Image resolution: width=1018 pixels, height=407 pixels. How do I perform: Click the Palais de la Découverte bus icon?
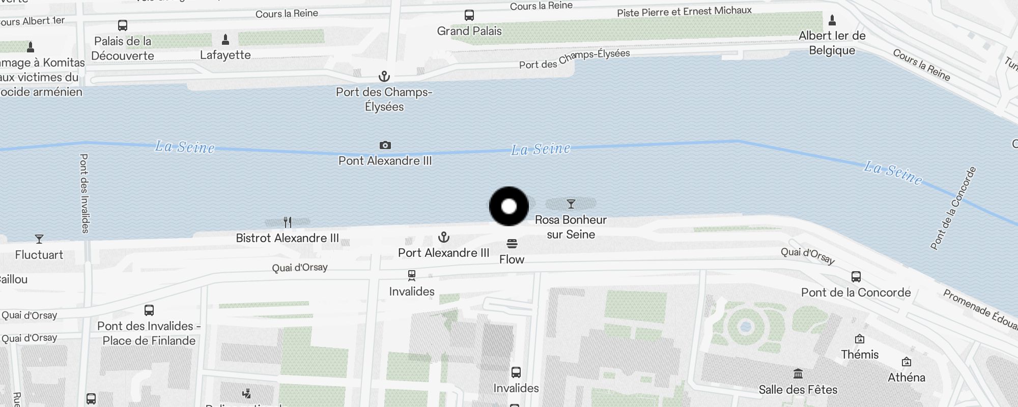tap(123, 25)
